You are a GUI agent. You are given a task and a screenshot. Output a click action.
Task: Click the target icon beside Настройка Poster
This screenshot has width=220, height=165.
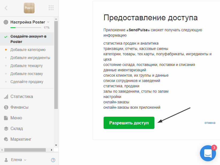(x=6, y=22)
